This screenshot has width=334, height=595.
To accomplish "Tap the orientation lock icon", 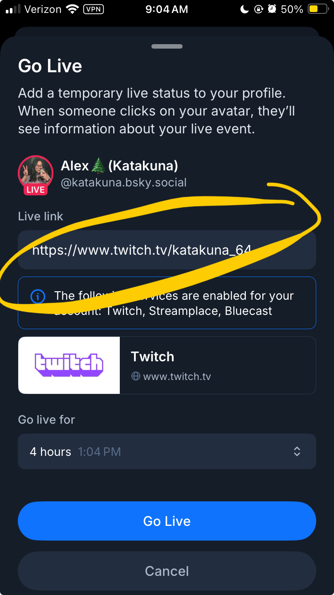I will [258, 9].
